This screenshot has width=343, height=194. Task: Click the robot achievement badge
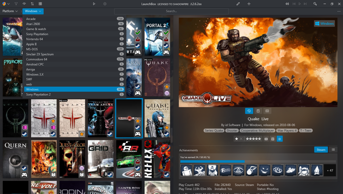click(186, 170)
